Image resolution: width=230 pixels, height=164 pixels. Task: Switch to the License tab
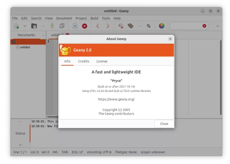pyautogui.click(x=102, y=61)
